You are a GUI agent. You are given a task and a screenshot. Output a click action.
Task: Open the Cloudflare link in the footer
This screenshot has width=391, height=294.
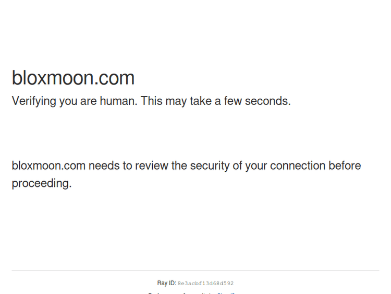(227, 293)
